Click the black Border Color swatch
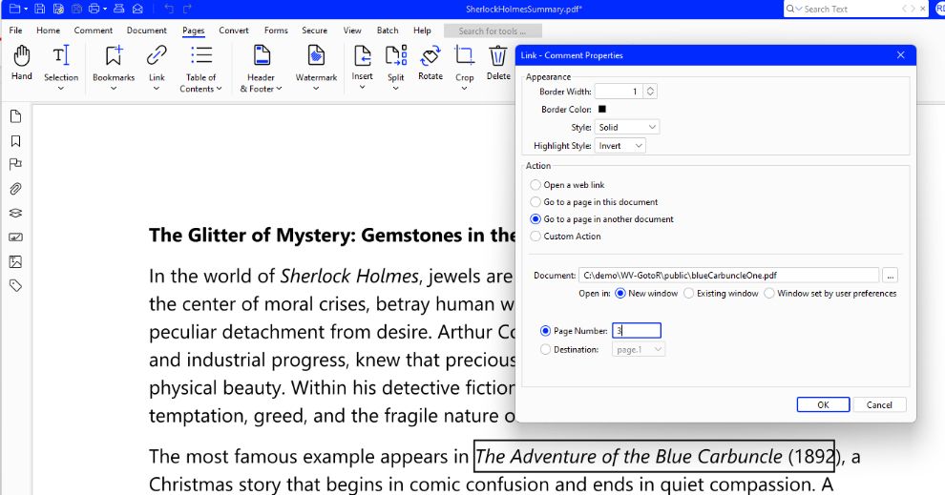The width and height of the screenshot is (945, 495). coord(601,109)
